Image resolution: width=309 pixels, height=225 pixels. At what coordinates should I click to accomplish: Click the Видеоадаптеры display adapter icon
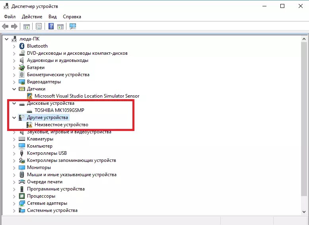pyautogui.click(x=22, y=82)
